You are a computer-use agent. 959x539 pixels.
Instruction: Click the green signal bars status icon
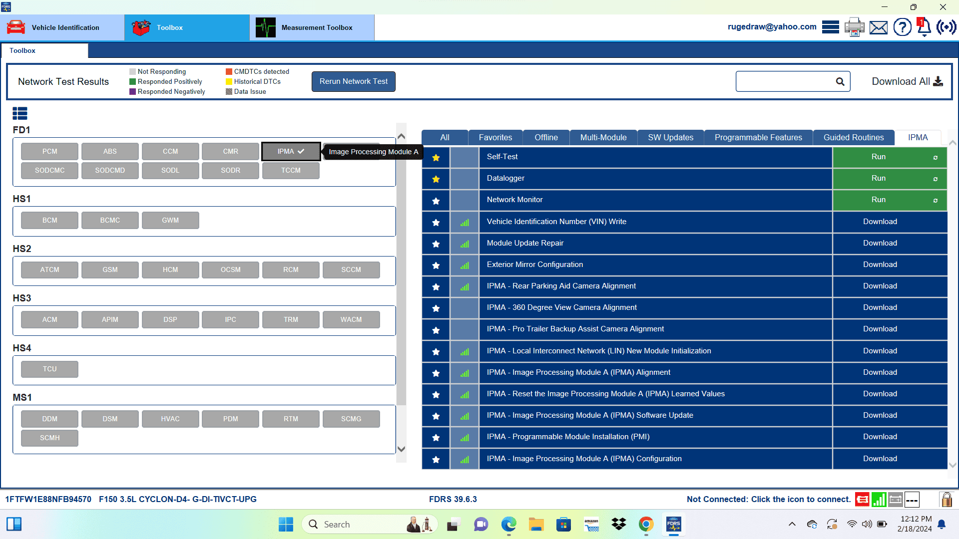879,499
